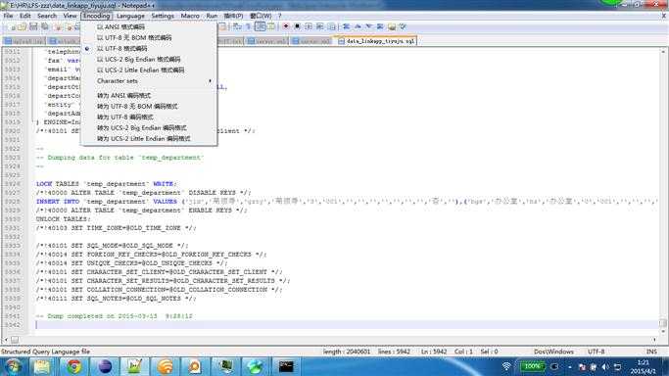Open the Windows Start button
Viewport: 669px width, 376px height.
pos(13,366)
